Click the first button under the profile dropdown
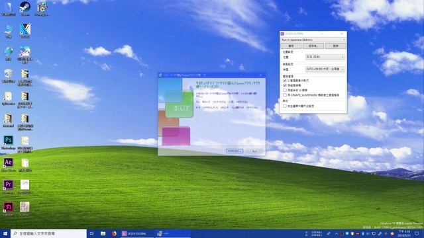 pos(291,46)
